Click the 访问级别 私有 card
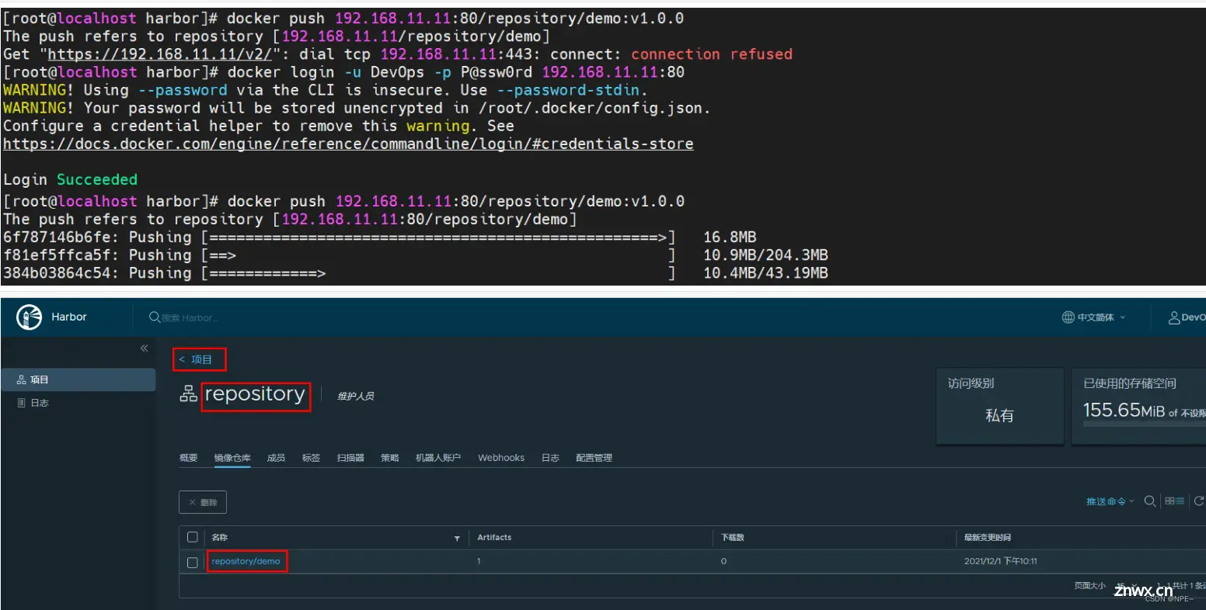Viewport: 1206px width, 610px height. pyautogui.click(x=999, y=406)
